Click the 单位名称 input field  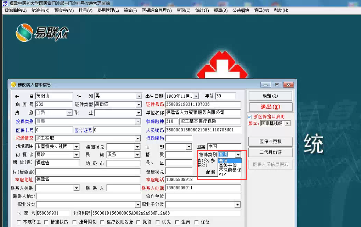coord(203,113)
